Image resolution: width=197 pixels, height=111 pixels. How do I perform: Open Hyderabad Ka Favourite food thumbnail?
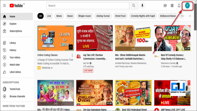coord(133,93)
